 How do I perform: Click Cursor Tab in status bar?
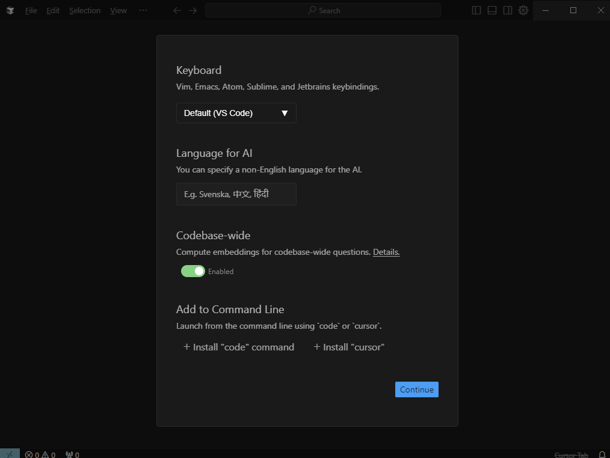571,455
